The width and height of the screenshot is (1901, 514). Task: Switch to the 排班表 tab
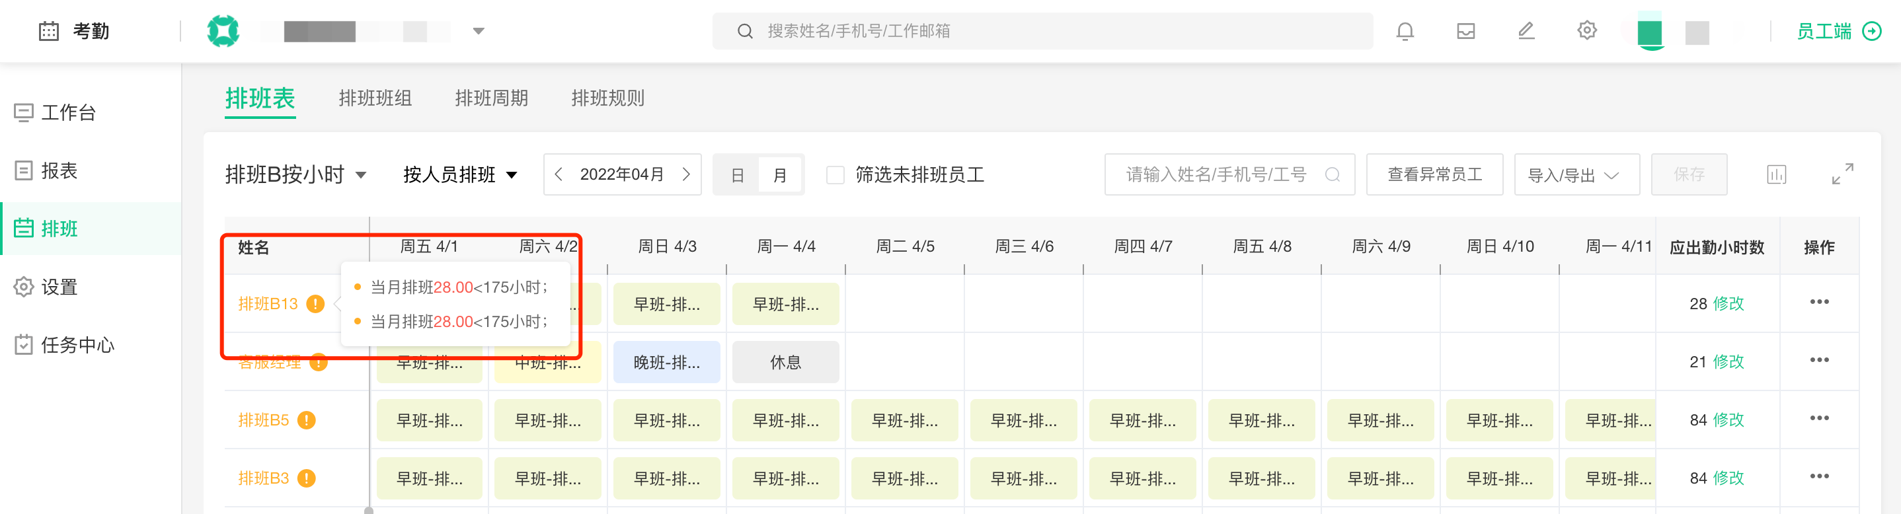tap(260, 98)
